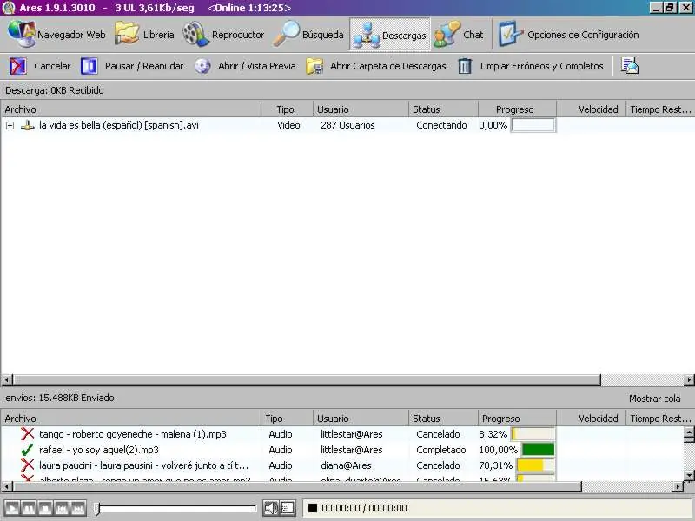695x521 pixels.
Task: Click the Cancelar download button
Action: 40,66
